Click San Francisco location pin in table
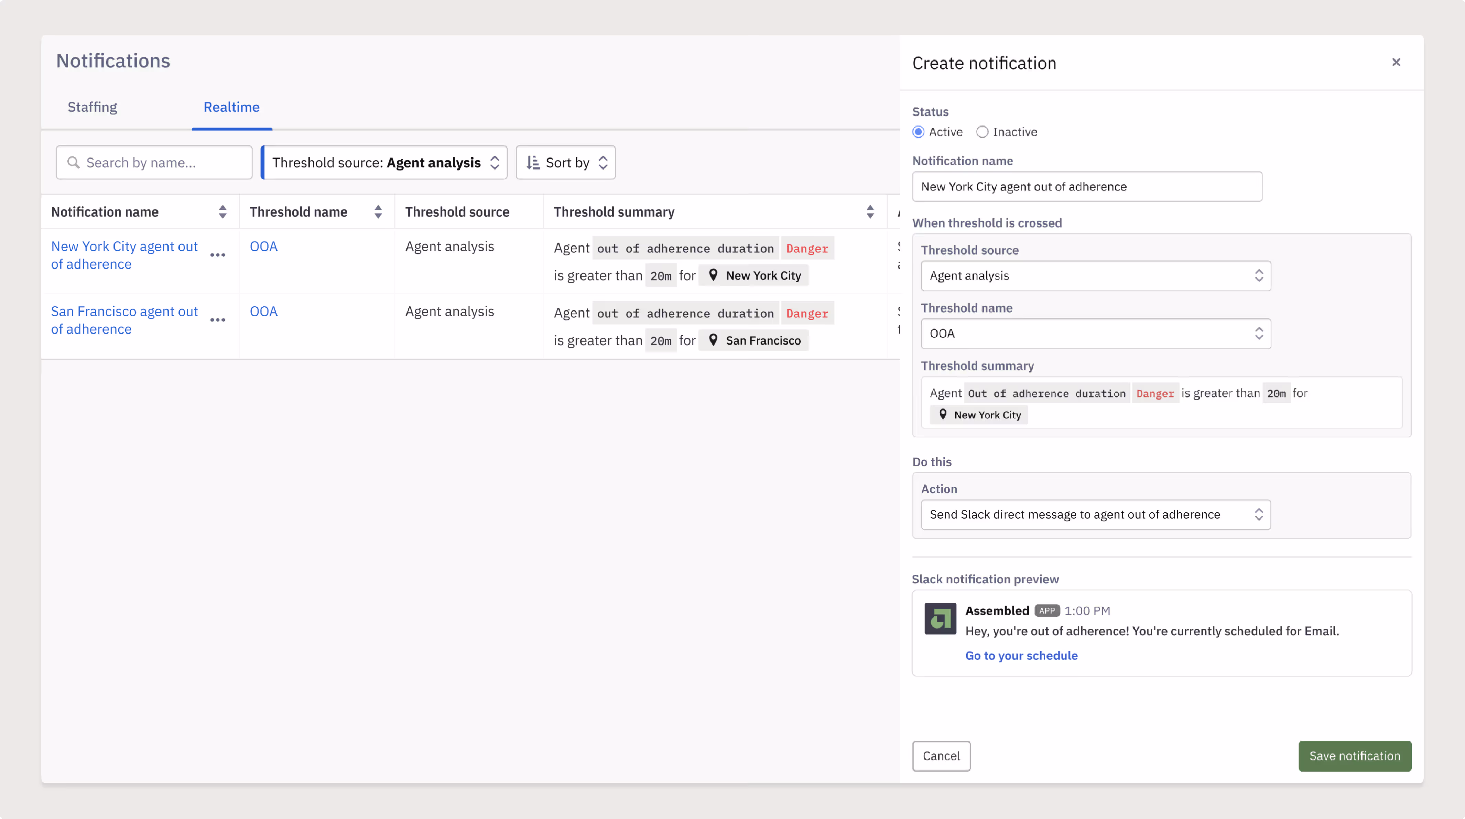Viewport: 1465px width, 819px height. click(x=713, y=340)
